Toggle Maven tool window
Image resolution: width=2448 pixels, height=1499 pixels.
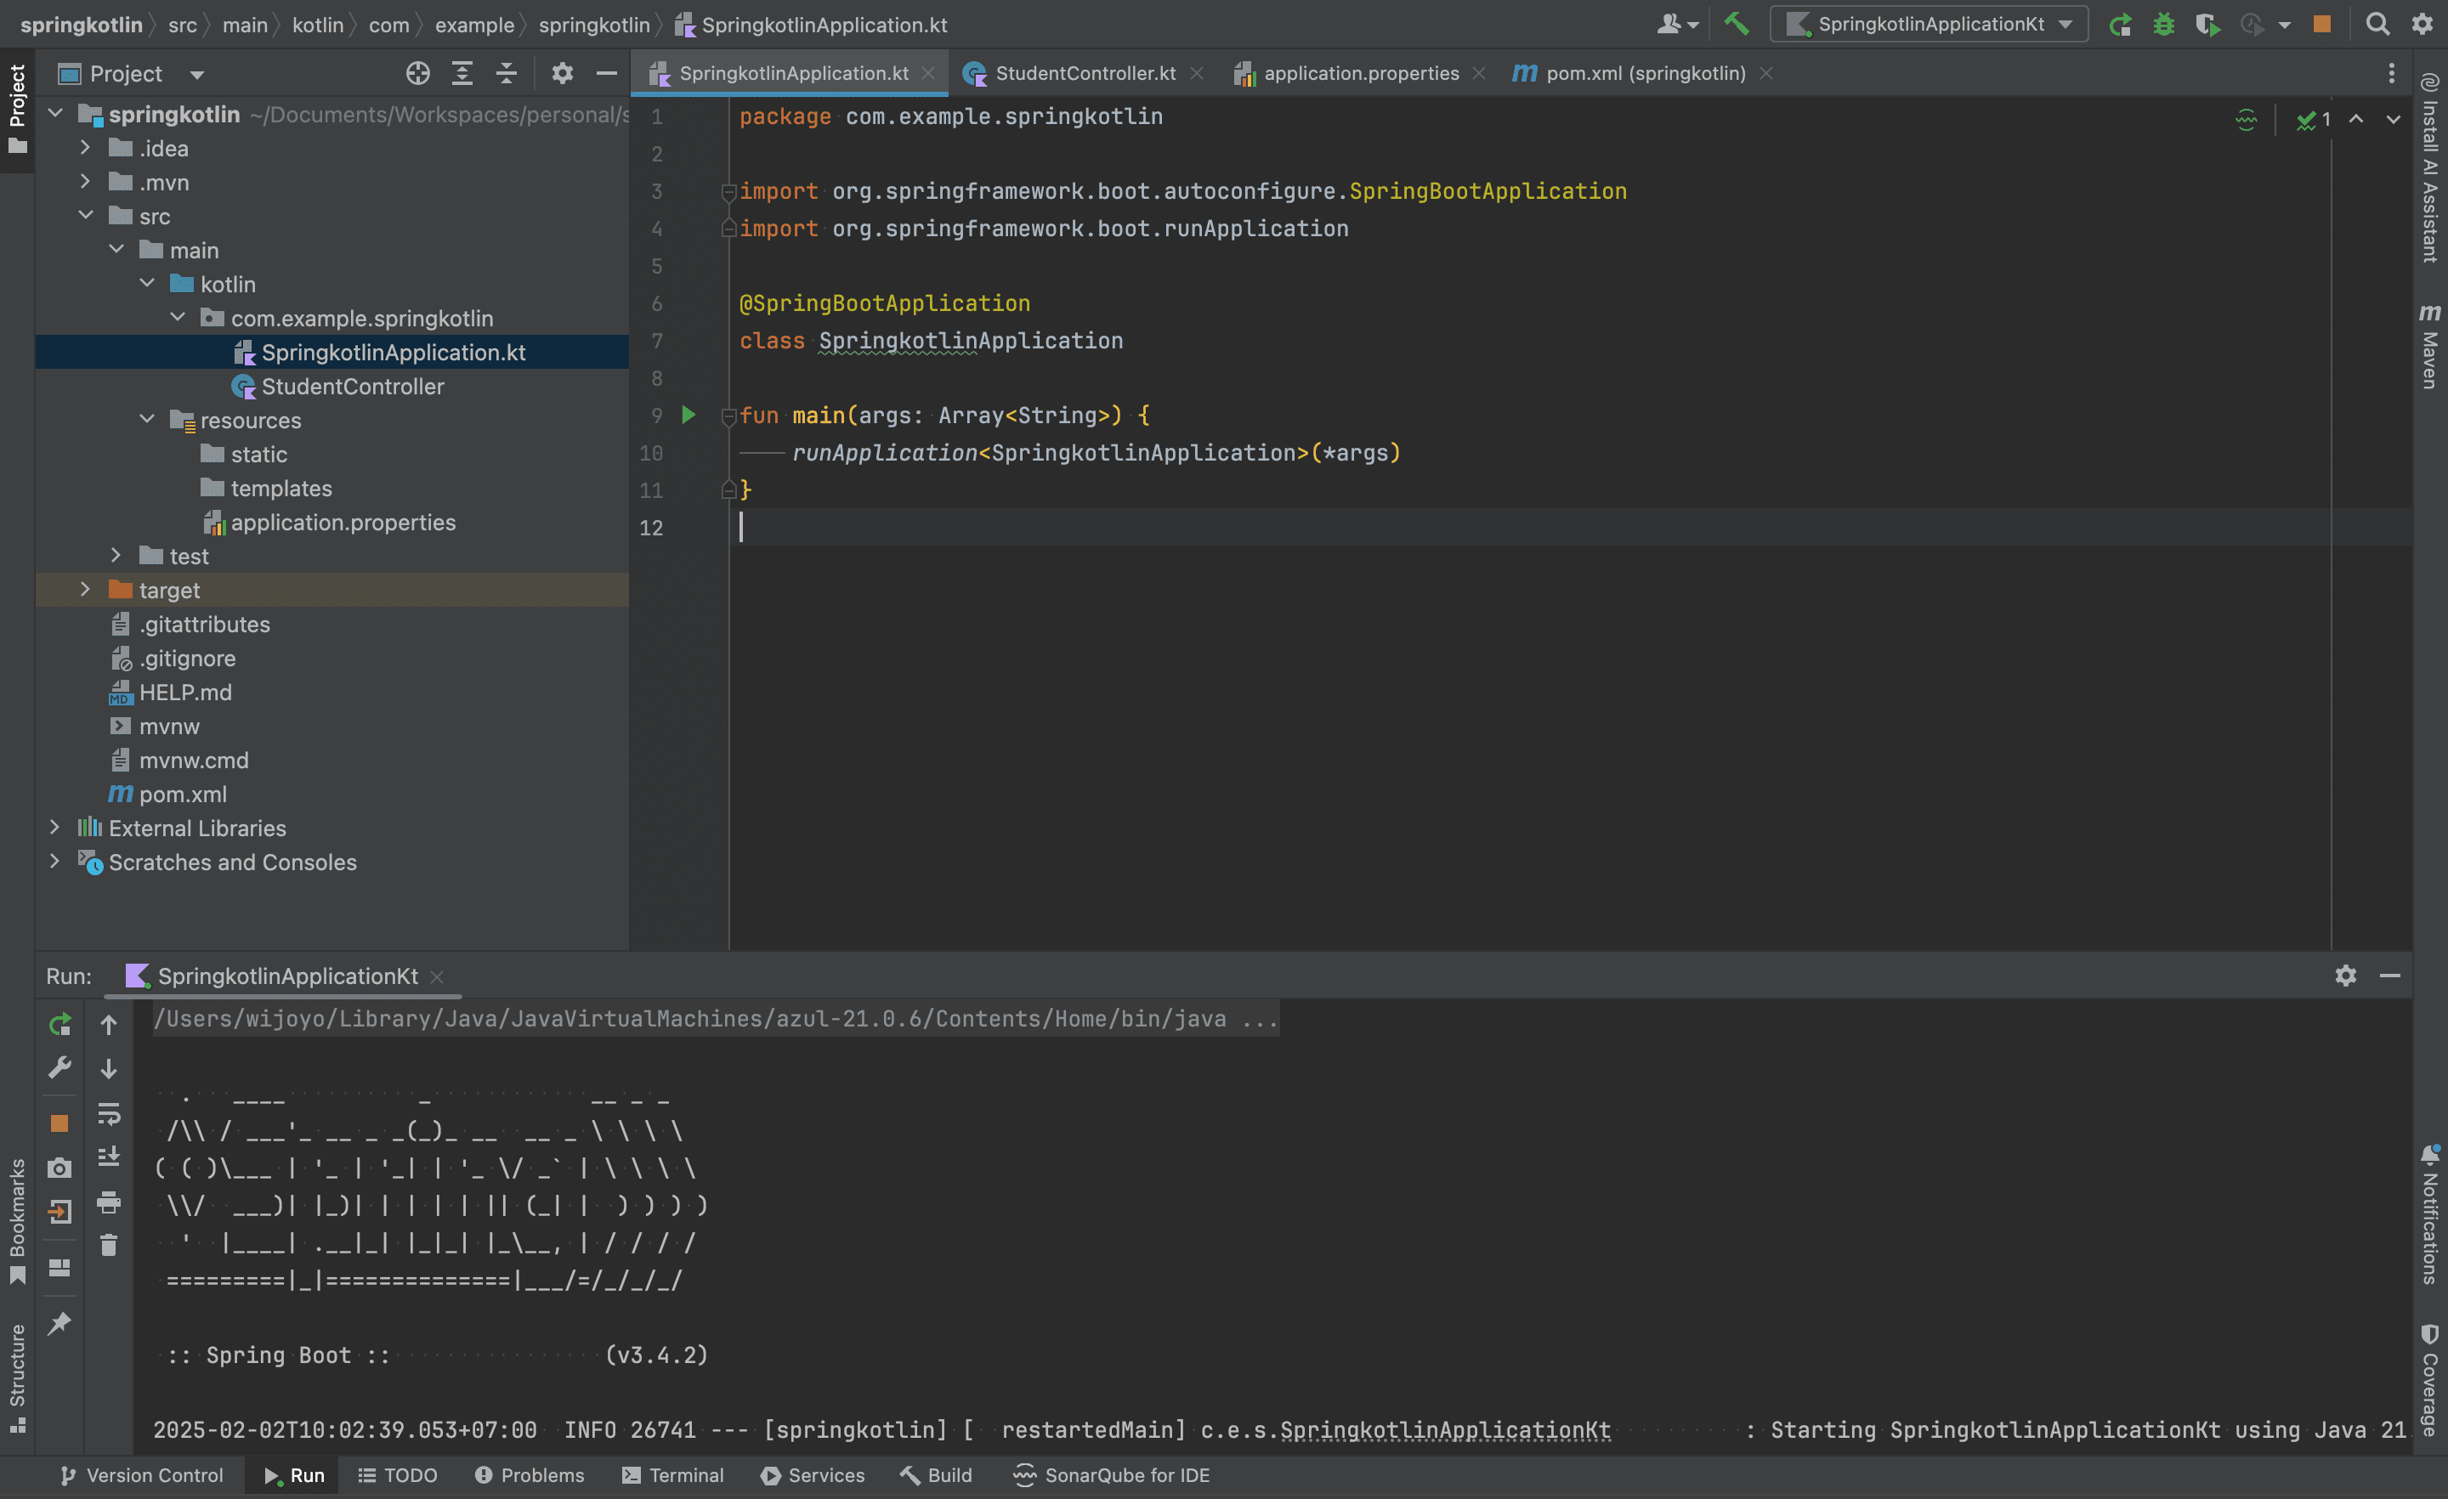2429,346
